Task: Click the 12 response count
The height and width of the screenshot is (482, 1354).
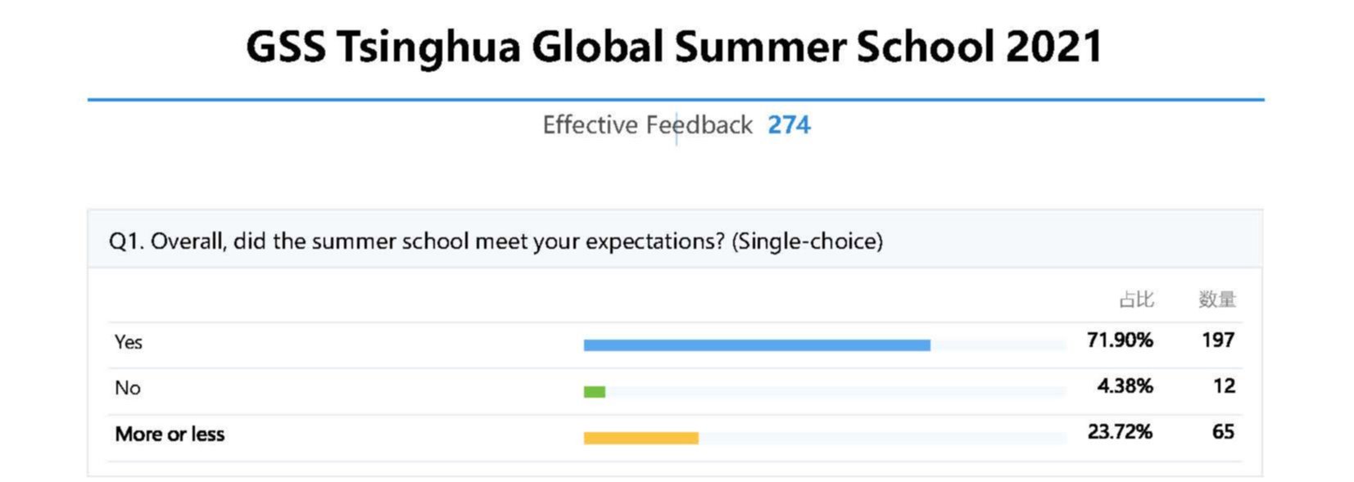Action: click(x=1224, y=386)
